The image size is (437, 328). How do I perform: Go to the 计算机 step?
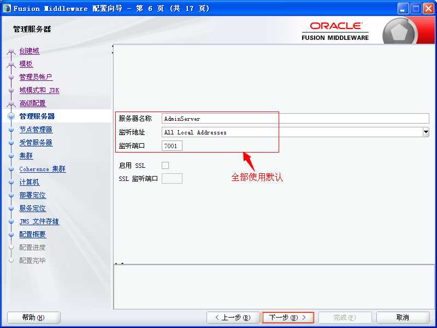pyautogui.click(x=29, y=182)
